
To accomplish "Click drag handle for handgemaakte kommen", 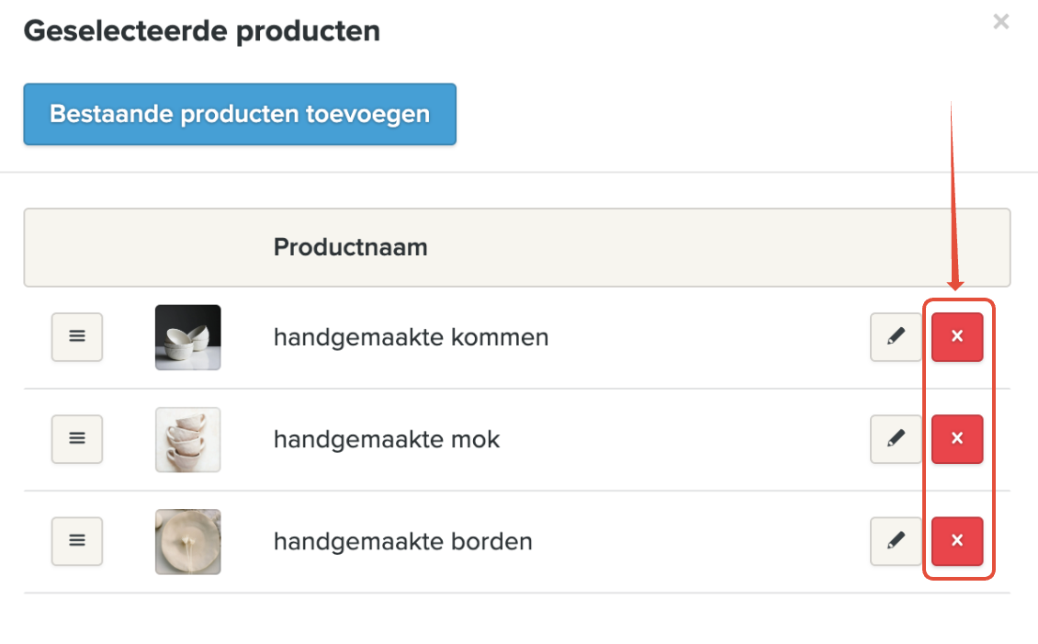I will click(77, 337).
